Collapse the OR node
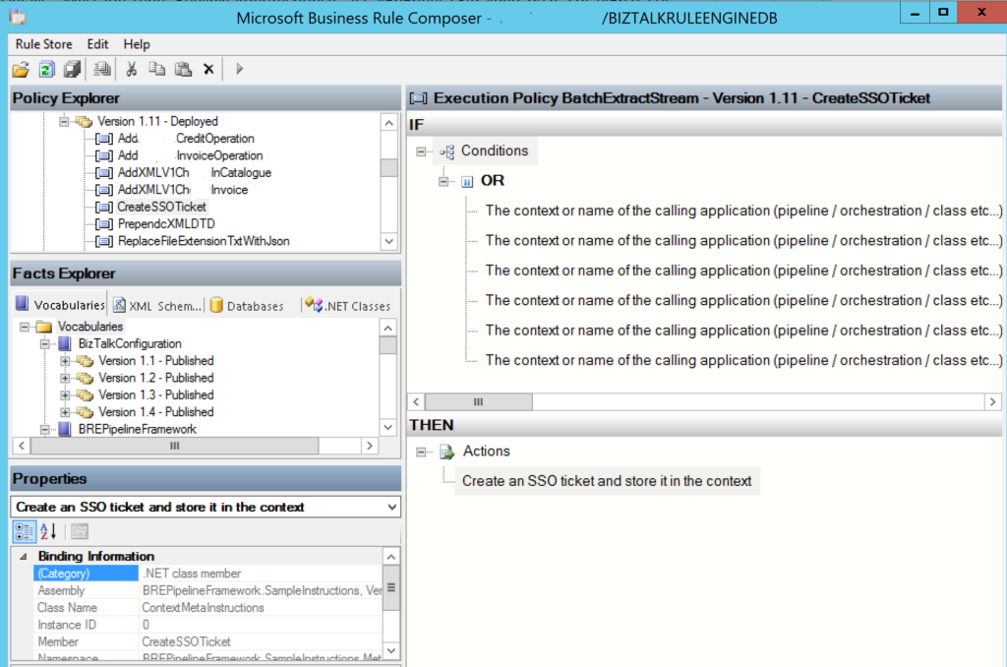This screenshot has width=1007, height=667. click(x=444, y=182)
